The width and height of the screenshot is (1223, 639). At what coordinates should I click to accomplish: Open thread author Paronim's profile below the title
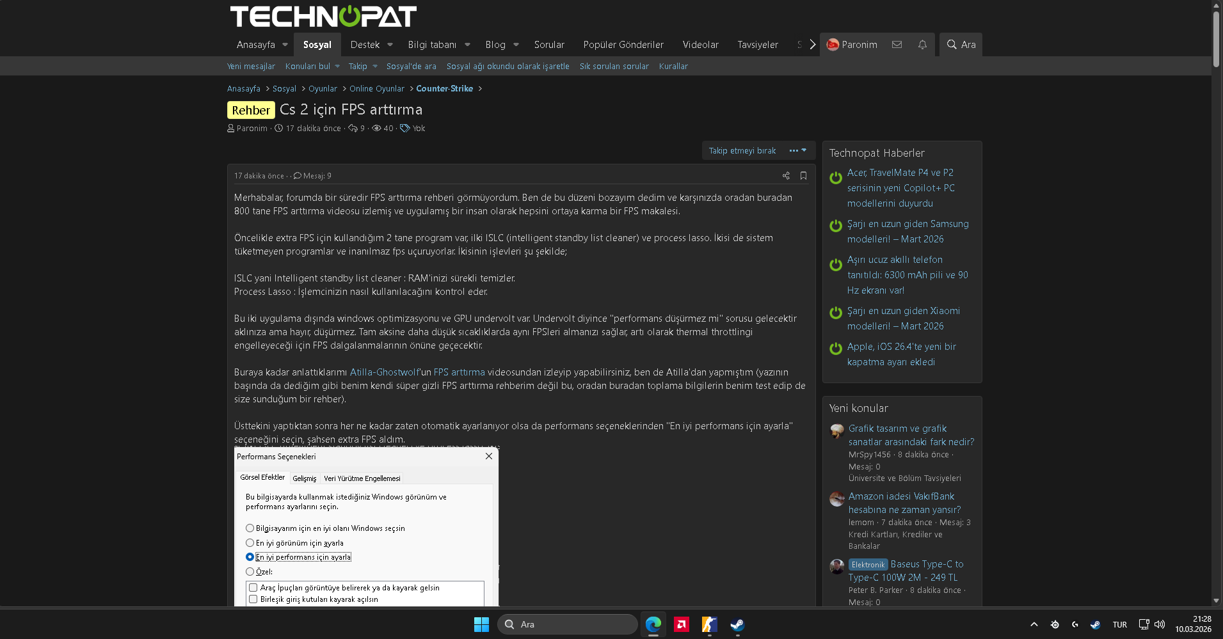252,129
